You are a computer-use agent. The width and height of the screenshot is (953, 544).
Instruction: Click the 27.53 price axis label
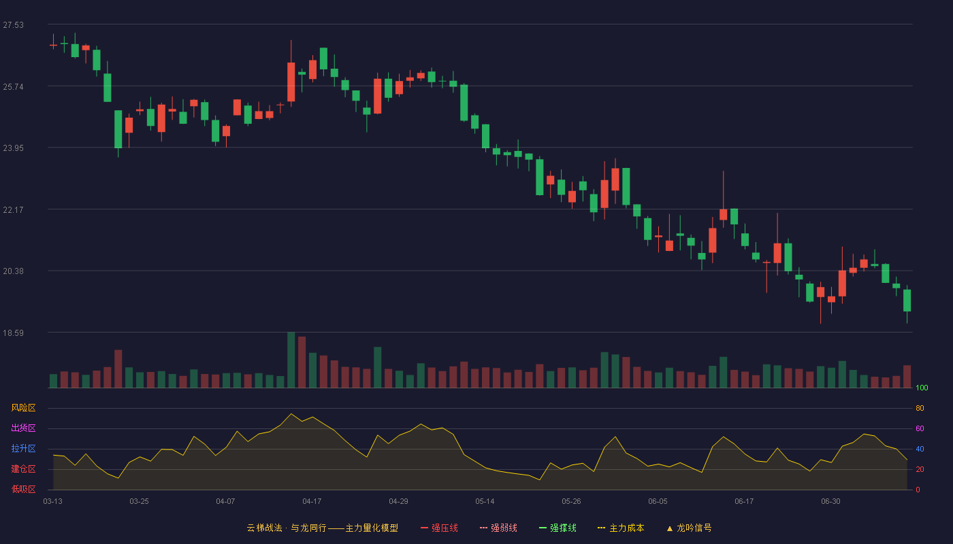[13, 25]
